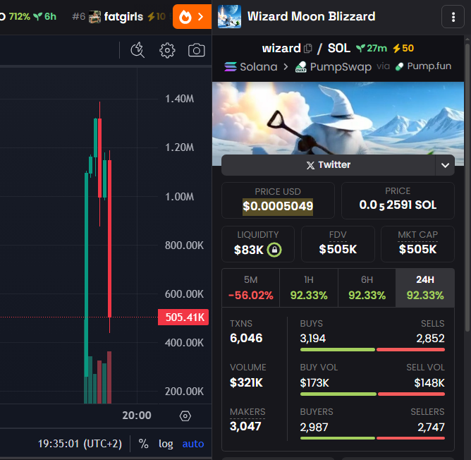Screen dimensions: 471x460
Task: Click the yellow boost 50 lightning badge
Action: tap(403, 48)
